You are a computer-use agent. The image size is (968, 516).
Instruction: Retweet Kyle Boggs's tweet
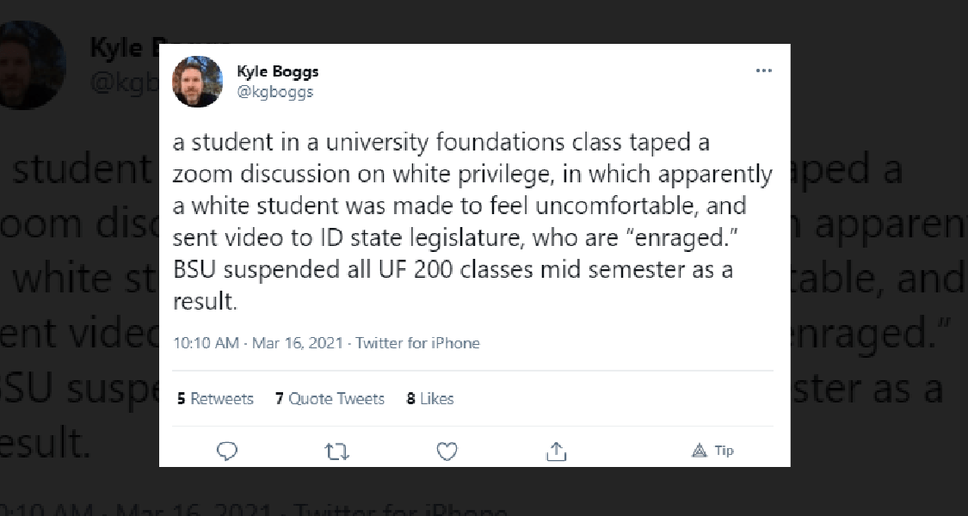coord(336,451)
